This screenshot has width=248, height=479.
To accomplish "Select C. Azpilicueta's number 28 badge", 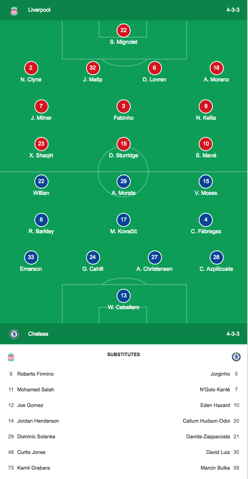I will (216, 258).
